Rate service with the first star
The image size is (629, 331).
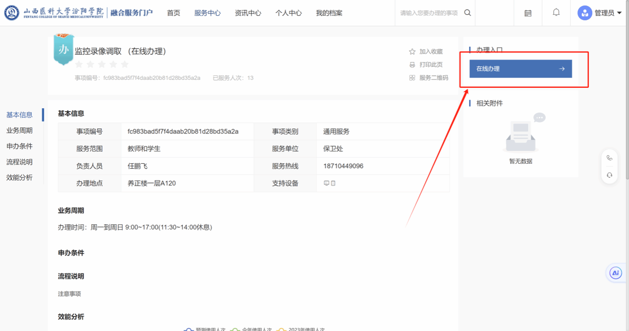(x=79, y=65)
